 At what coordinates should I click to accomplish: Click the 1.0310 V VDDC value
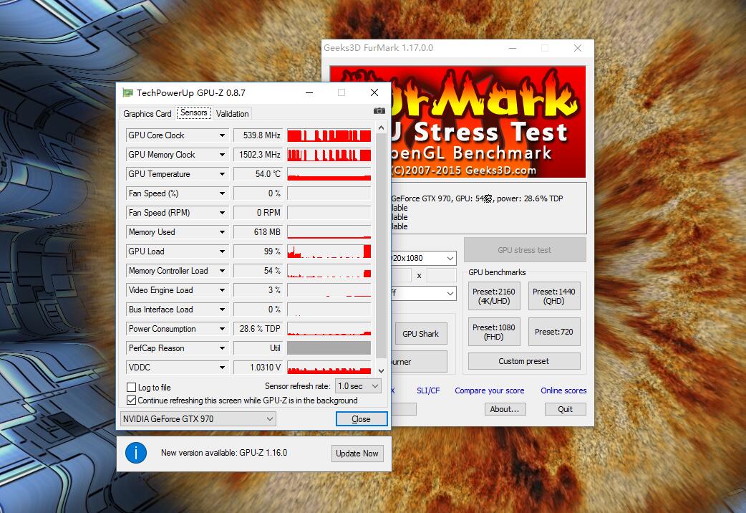coord(258,368)
